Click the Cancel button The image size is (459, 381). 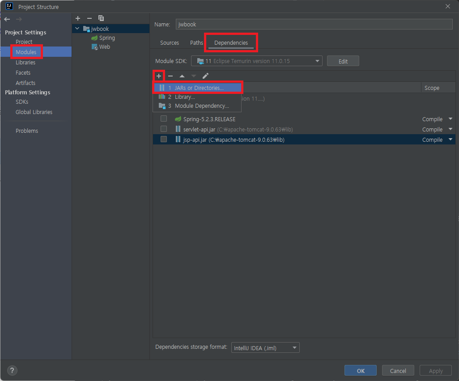[x=398, y=371]
